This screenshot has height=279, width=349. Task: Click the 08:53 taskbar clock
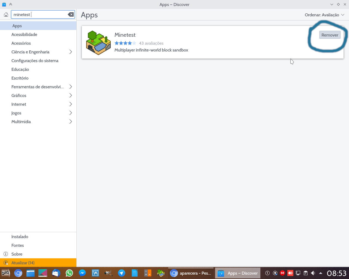337,273
